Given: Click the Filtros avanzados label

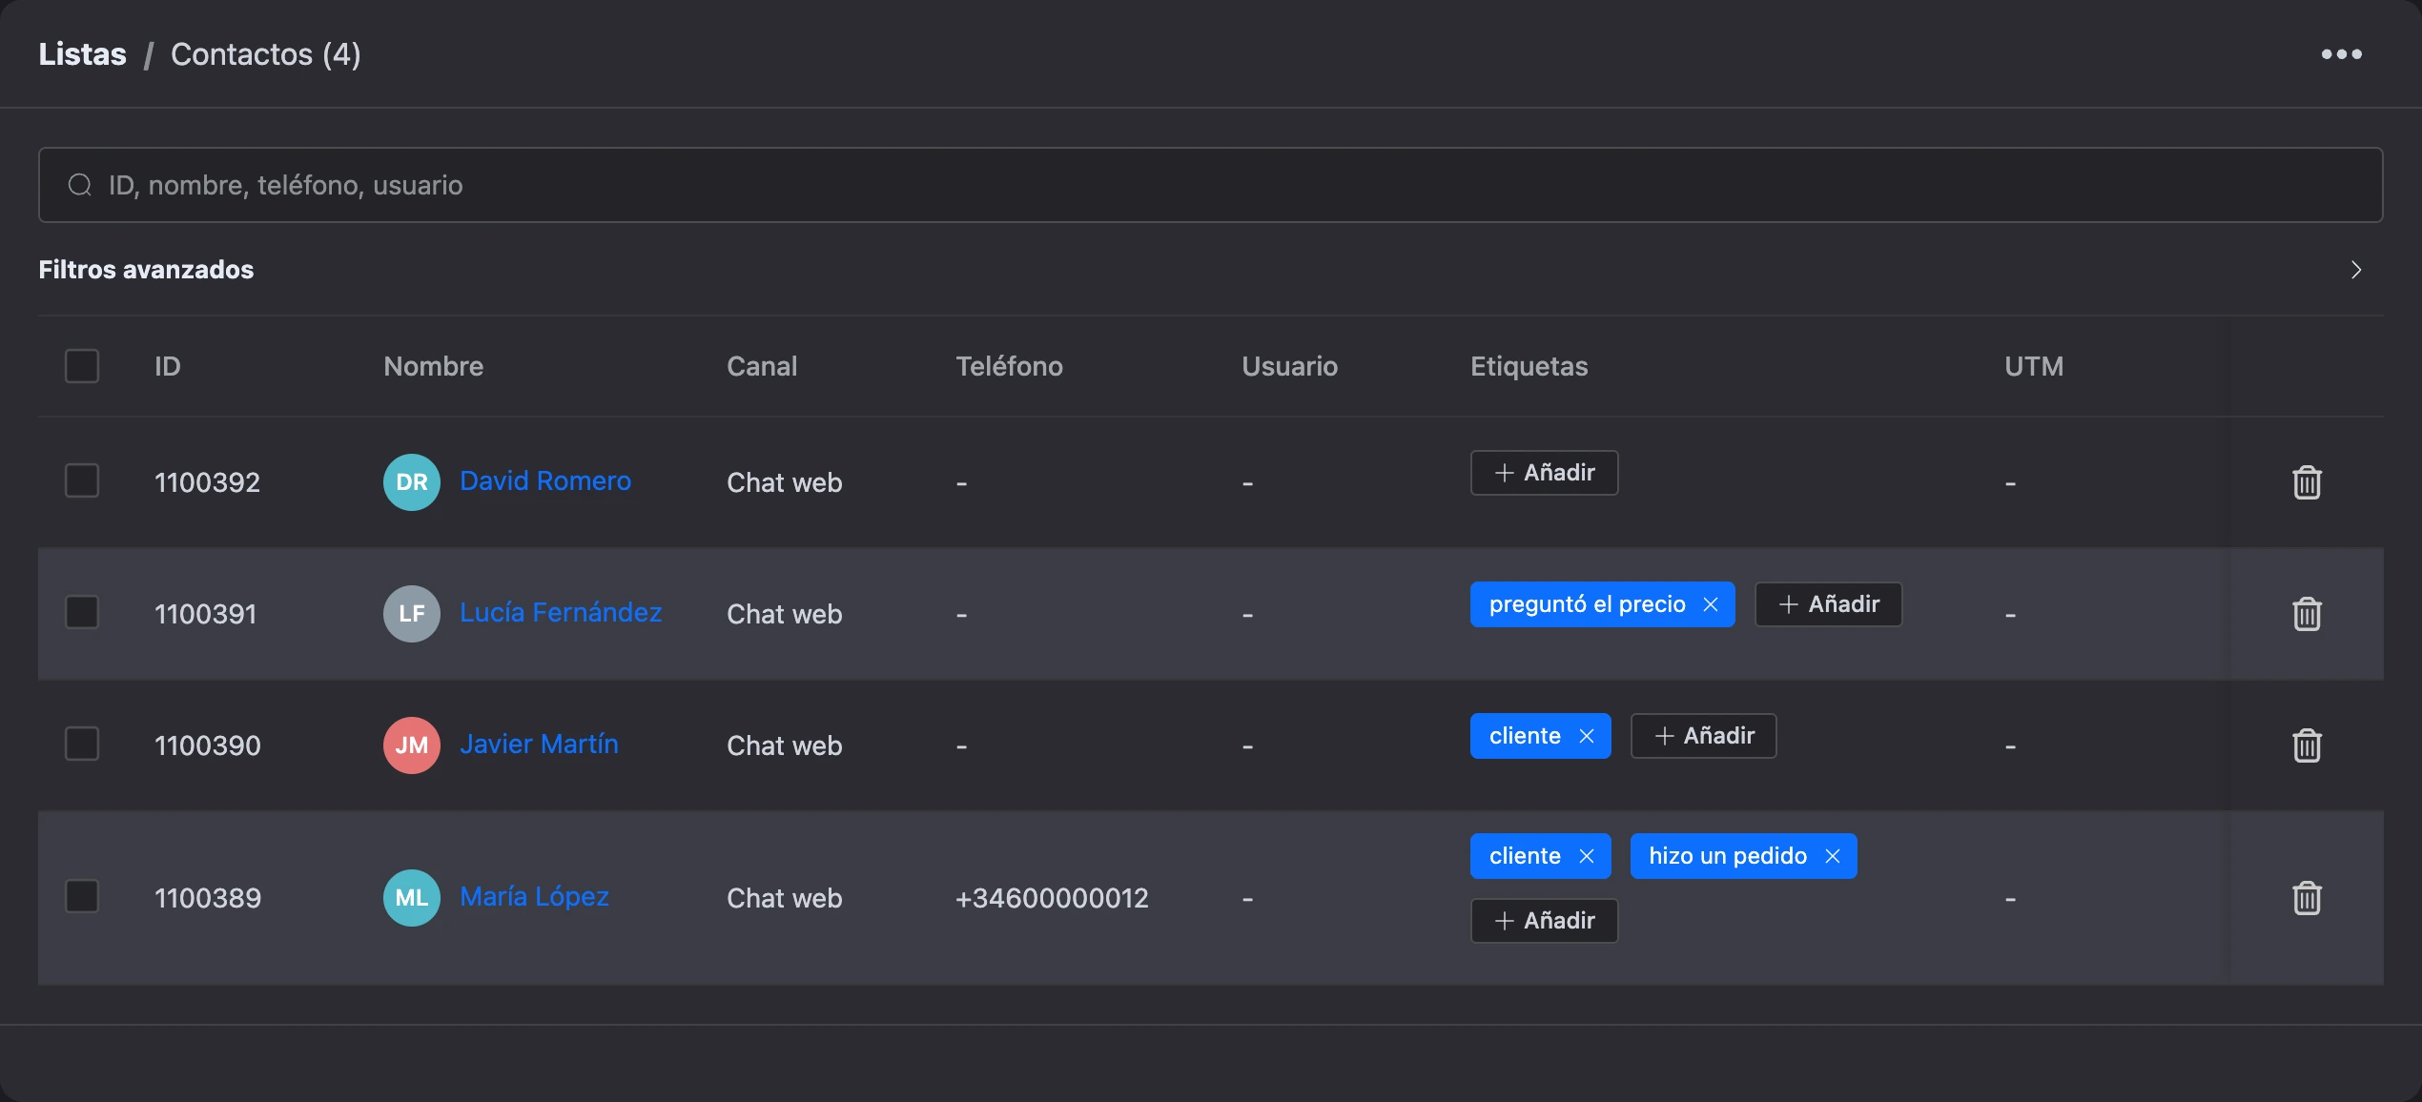Looking at the screenshot, I should (146, 270).
